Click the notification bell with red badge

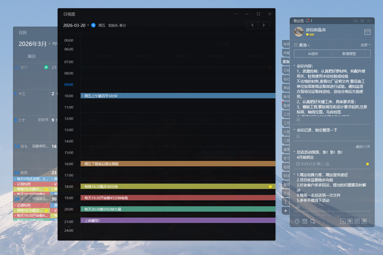pos(308,20)
